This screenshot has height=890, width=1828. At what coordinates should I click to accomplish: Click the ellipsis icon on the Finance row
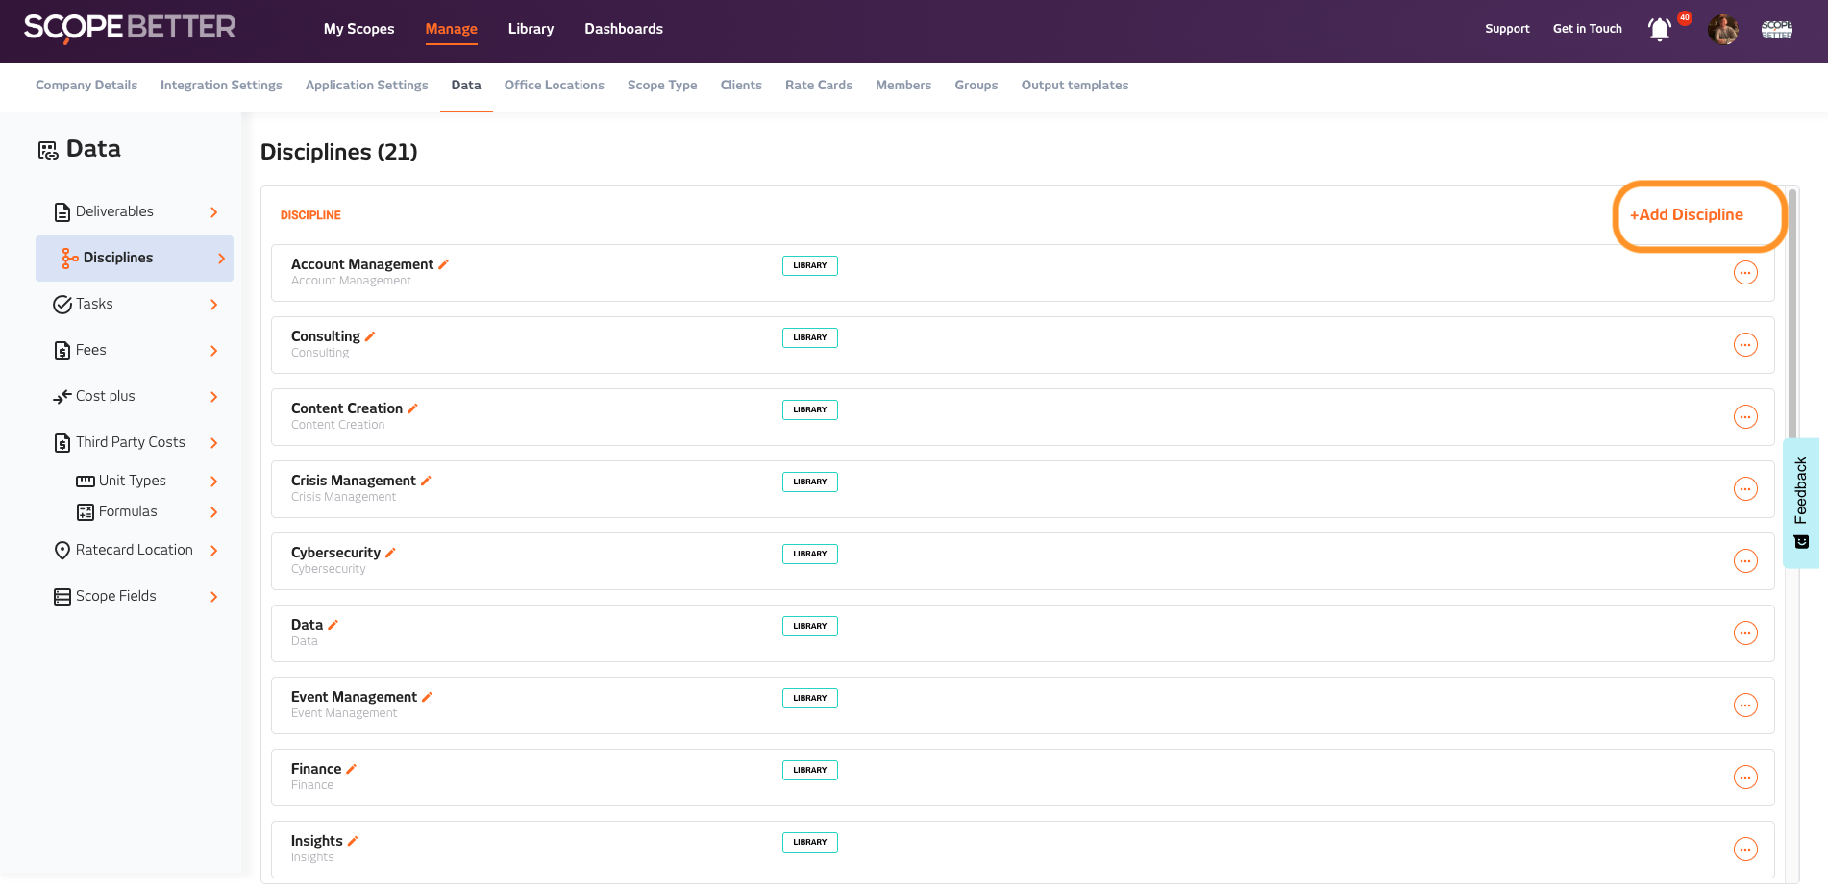[x=1745, y=778]
